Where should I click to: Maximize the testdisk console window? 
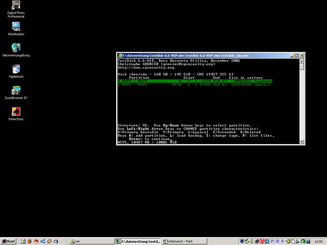pos(297,56)
